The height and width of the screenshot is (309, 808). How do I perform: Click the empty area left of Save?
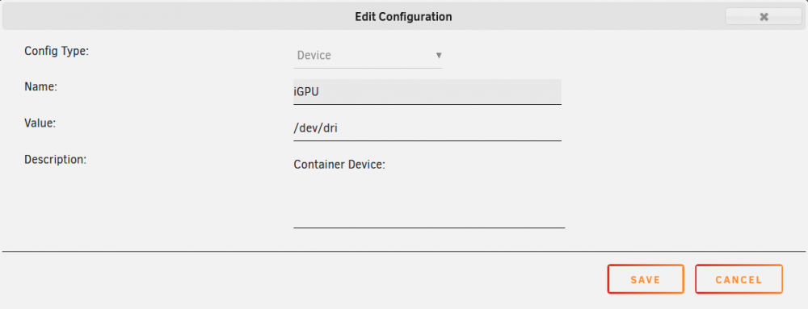point(304,279)
